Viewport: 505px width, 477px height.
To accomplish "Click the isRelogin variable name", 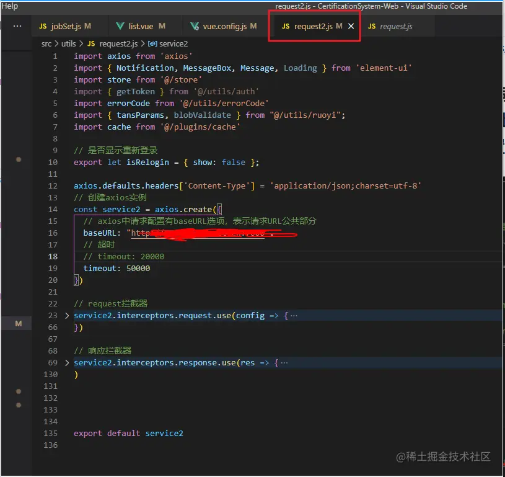I will coord(147,163).
